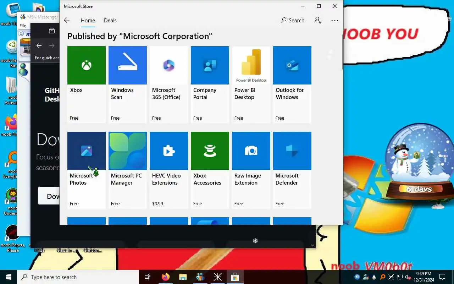Screen dimensions: 454x284
Task: Open the Windows Start menu
Action: pos(9,277)
